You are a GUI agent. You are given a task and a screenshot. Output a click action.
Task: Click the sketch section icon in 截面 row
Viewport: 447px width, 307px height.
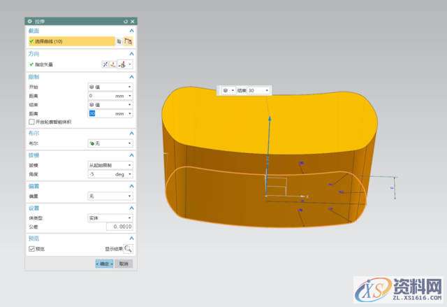pos(128,42)
